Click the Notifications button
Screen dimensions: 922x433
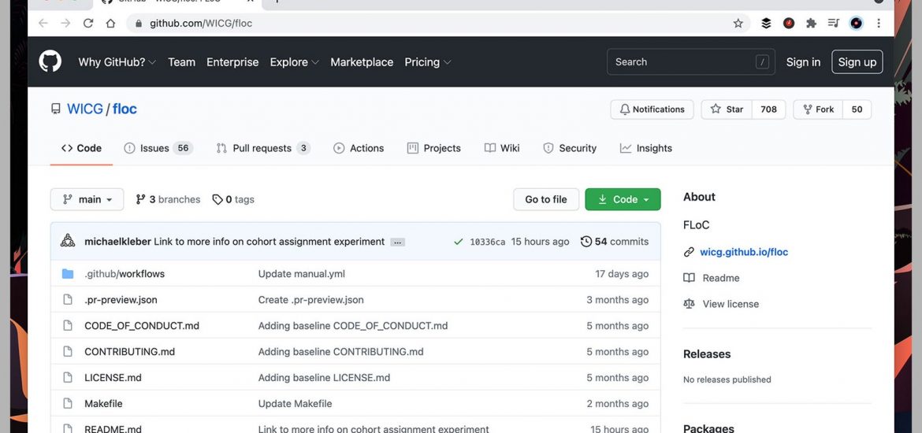point(652,109)
